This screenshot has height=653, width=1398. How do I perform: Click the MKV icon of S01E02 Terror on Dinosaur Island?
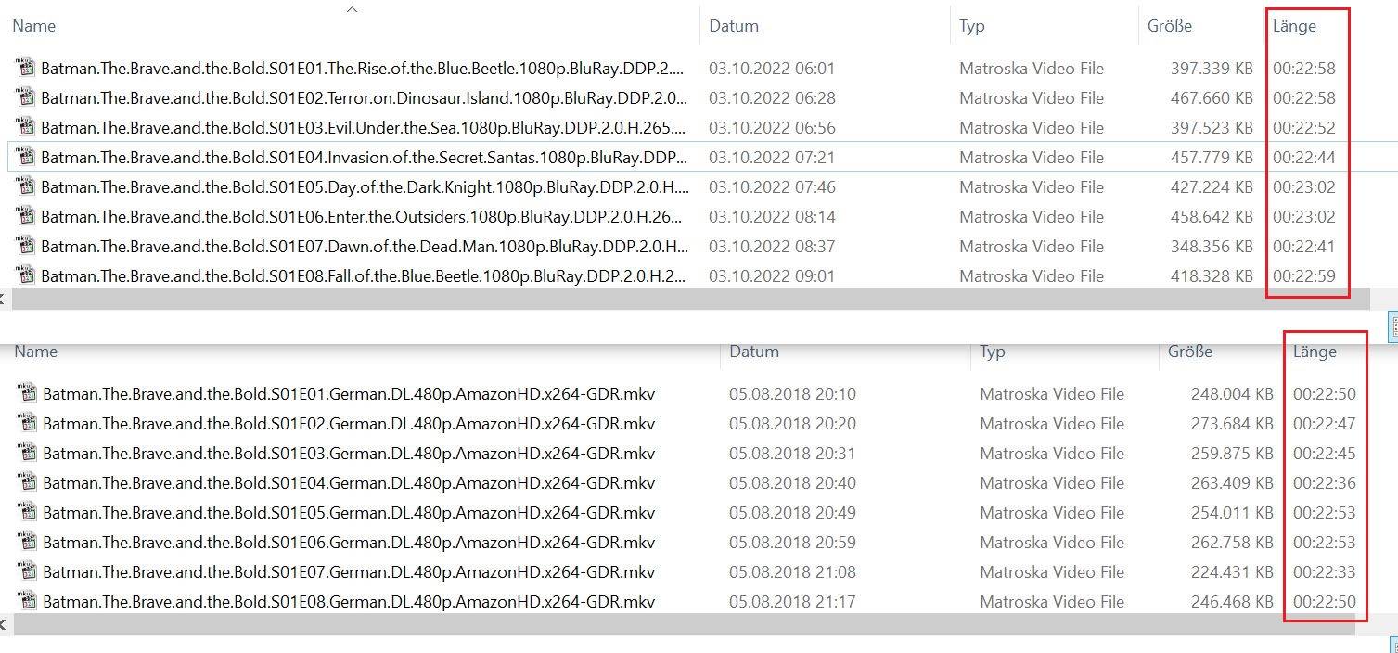tap(26, 97)
